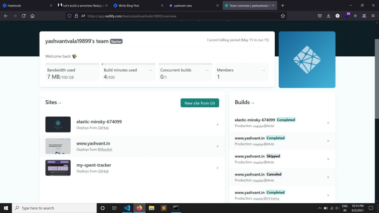Click the Bandwidth used card
Viewport: 379px width, 213px height.
[72, 72]
